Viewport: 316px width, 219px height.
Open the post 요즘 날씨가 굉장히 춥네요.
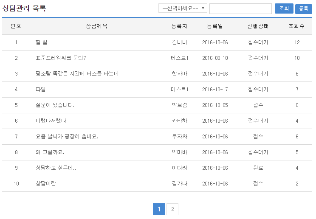[67, 137]
